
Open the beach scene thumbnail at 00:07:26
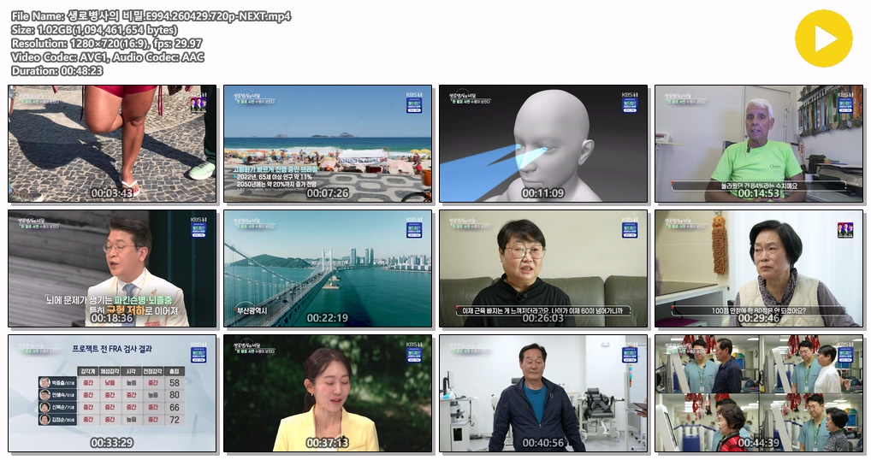(328, 144)
